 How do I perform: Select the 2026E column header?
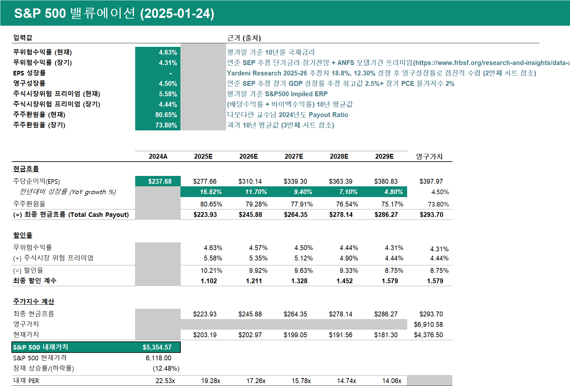pos(249,156)
